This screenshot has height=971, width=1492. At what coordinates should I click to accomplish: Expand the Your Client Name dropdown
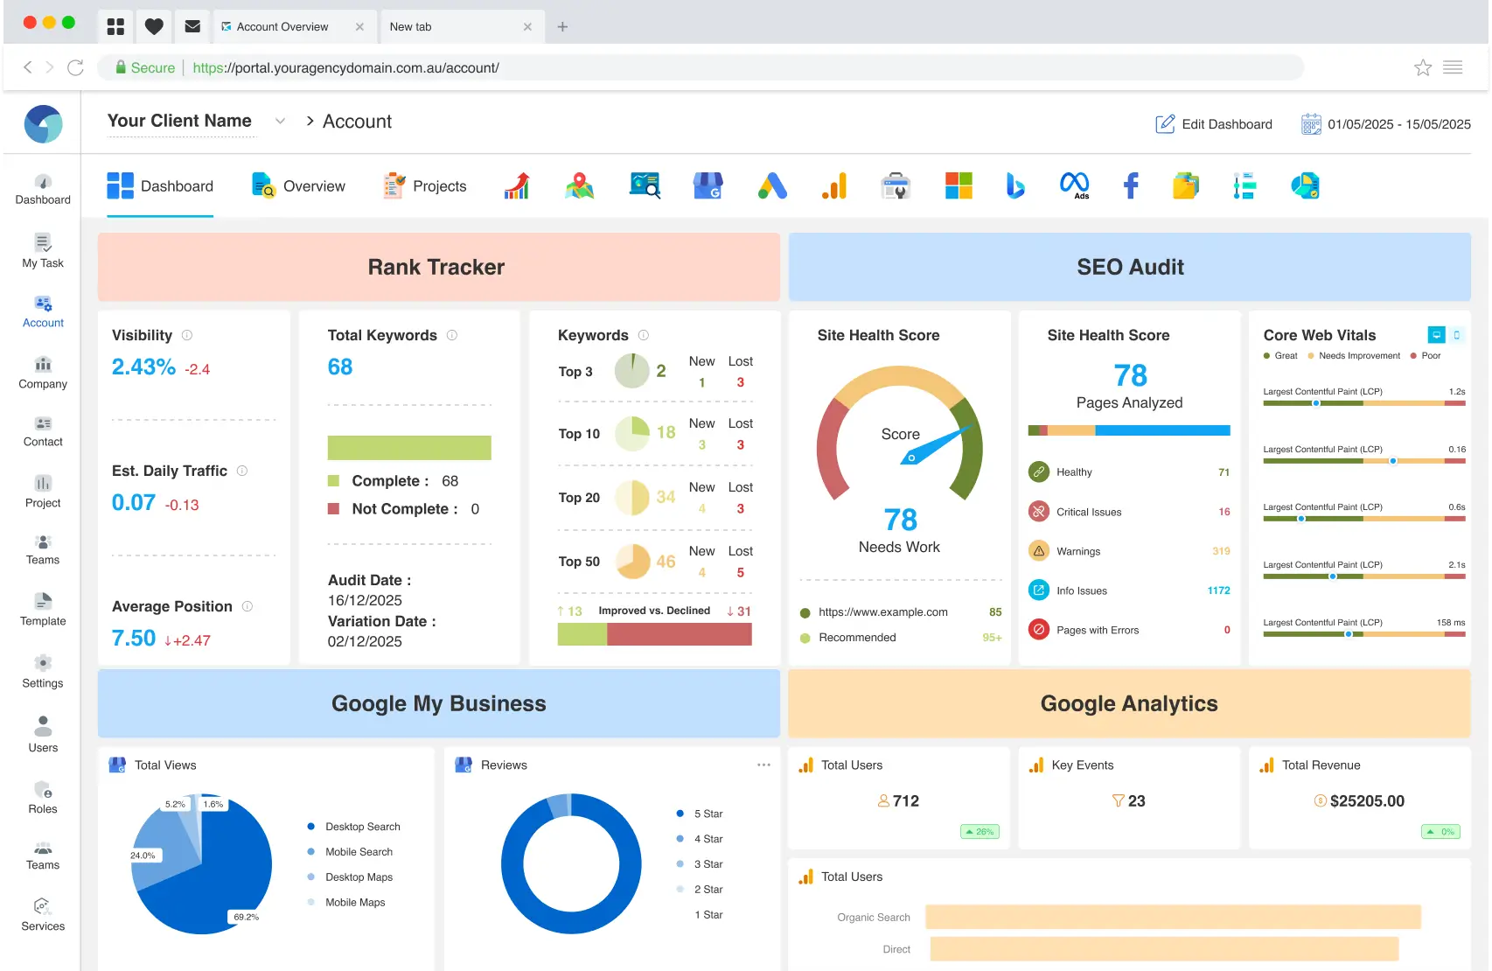click(x=280, y=122)
